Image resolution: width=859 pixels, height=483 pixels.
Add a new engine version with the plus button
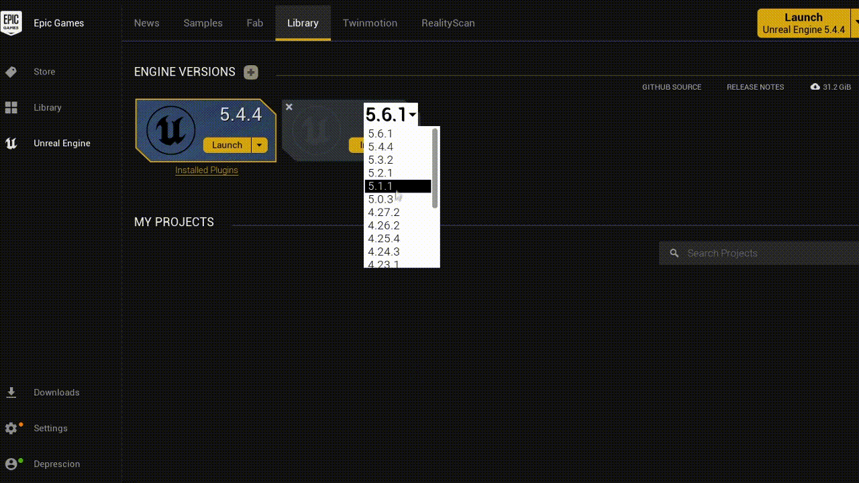click(x=251, y=72)
